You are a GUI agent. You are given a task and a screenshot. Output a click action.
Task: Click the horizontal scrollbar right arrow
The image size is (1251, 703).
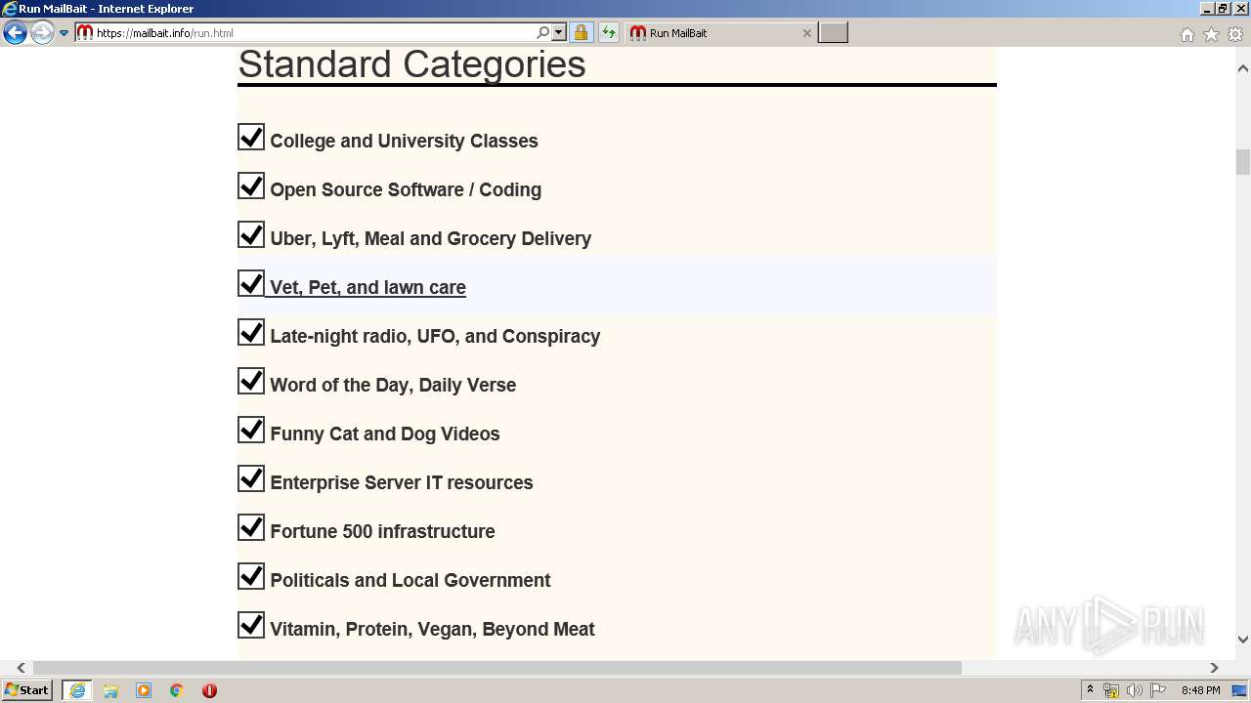(1214, 668)
